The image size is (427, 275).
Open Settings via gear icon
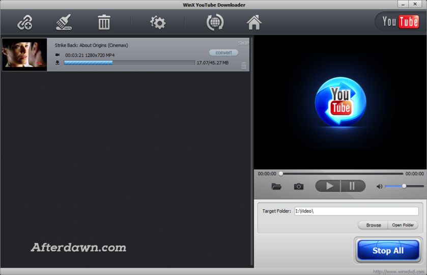(x=158, y=22)
